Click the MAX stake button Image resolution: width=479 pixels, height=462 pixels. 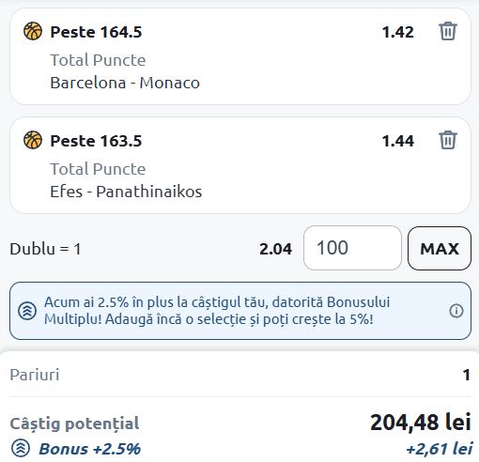coord(440,248)
